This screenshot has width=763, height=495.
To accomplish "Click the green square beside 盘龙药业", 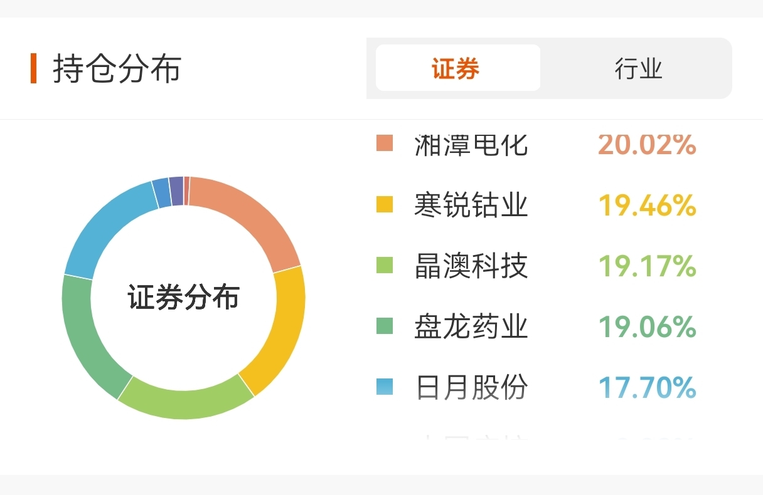I will (x=385, y=326).
